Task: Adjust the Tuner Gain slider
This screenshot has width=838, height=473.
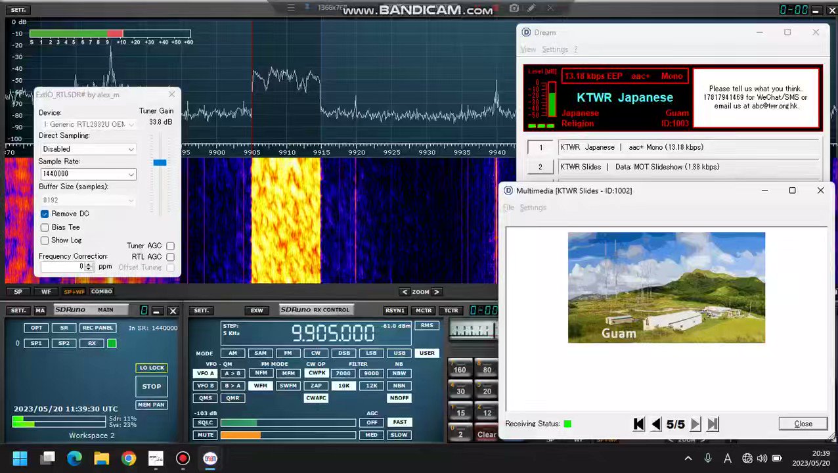Action: point(160,162)
